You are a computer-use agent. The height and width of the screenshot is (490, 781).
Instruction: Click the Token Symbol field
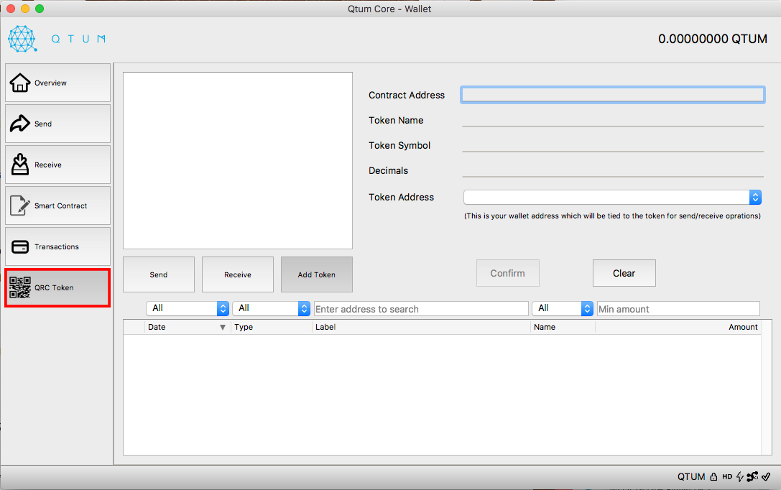(613, 145)
